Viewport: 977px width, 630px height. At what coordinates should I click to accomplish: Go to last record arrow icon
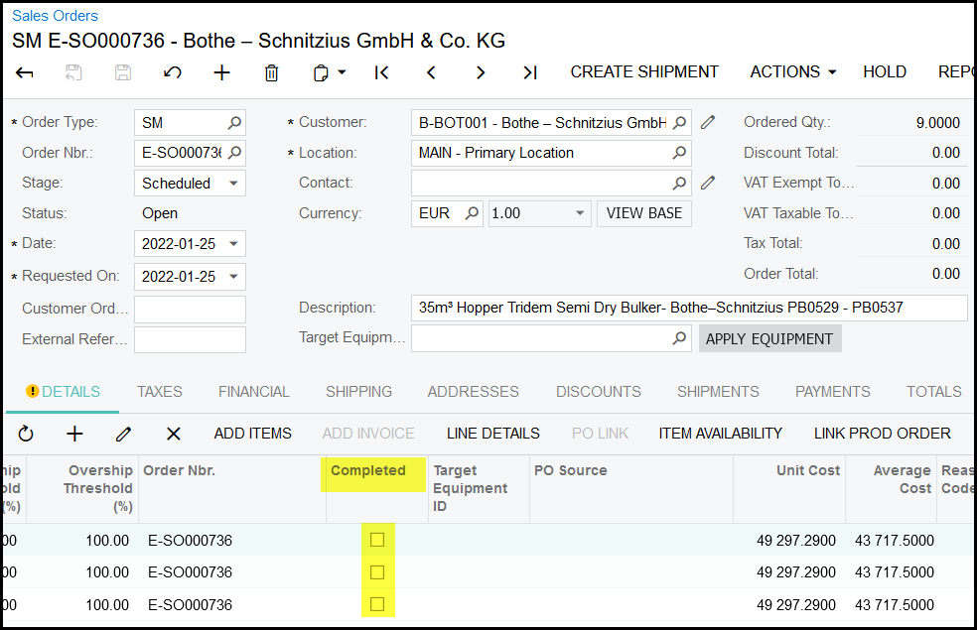click(x=530, y=72)
